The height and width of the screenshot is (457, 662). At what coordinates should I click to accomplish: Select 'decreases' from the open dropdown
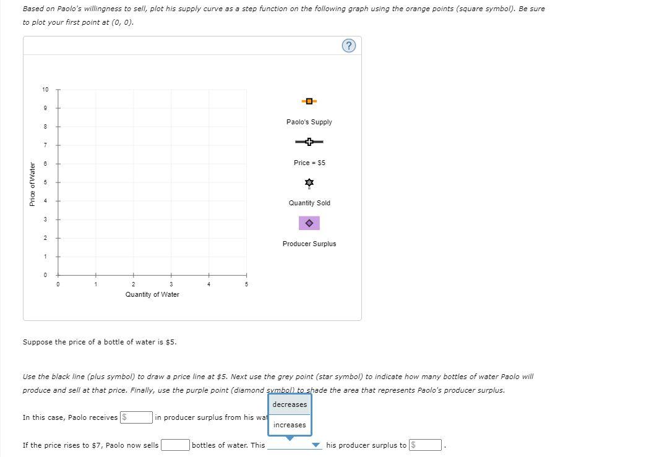point(290,404)
